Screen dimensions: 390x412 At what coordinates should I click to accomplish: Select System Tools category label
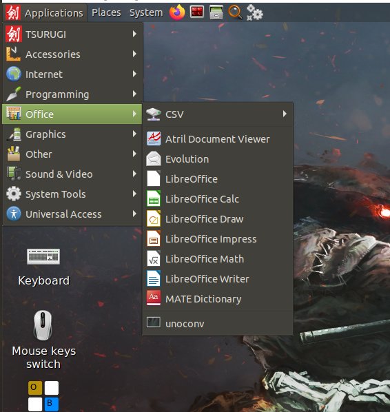[55, 194]
